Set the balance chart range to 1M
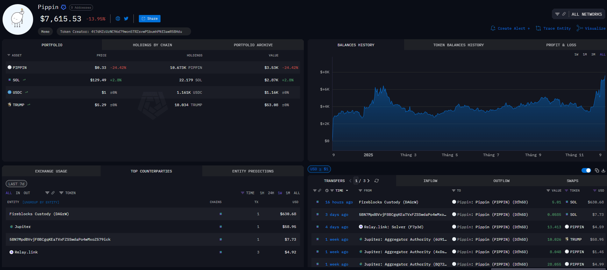The height and width of the screenshot is (270, 607). [x=585, y=55]
